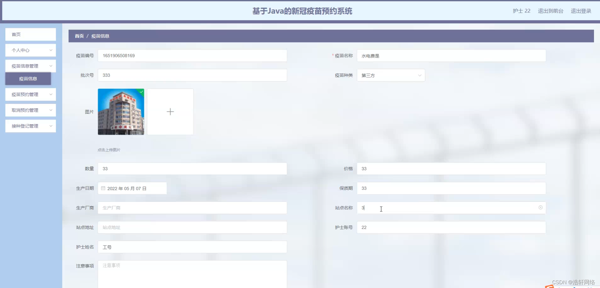Click 退出到前台 in the top bar
The height and width of the screenshot is (288, 600).
(x=550, y=11)
